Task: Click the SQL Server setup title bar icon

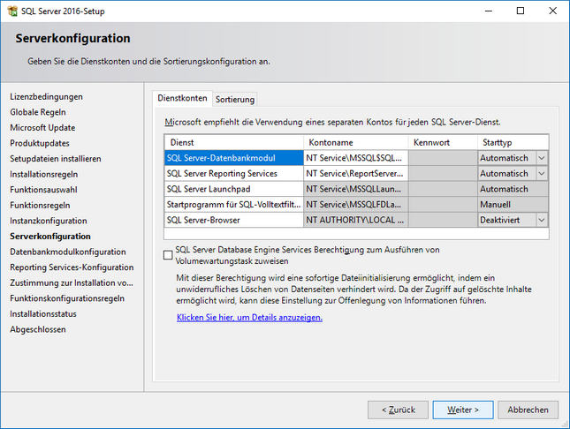Action: (12, 11)
